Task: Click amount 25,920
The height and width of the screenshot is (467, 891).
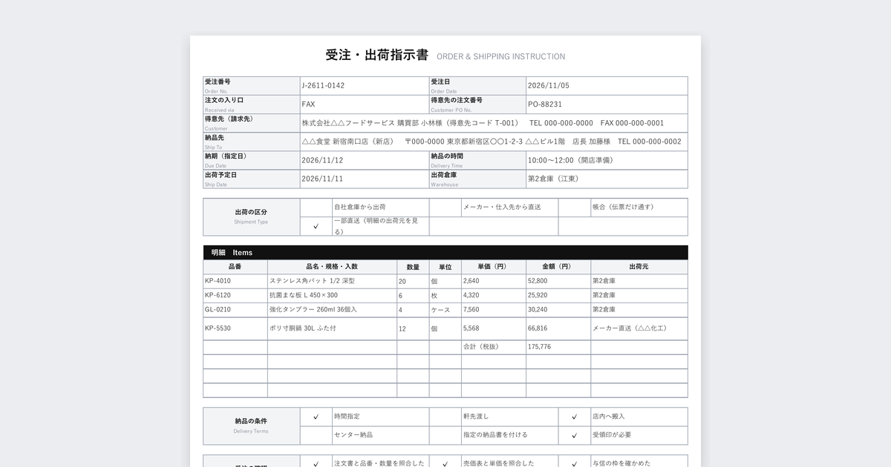Action: click(x=538, y=295)
